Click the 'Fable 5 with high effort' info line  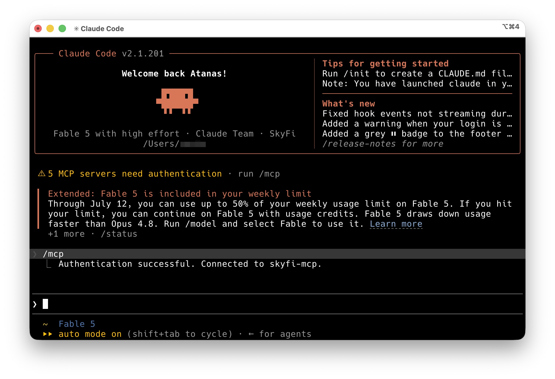pos(174,134)
